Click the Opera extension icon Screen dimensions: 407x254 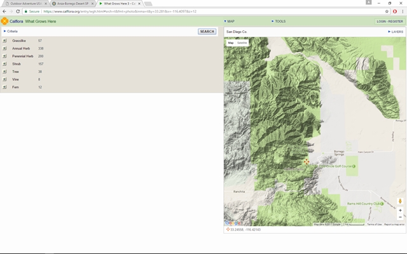(395, 11)
